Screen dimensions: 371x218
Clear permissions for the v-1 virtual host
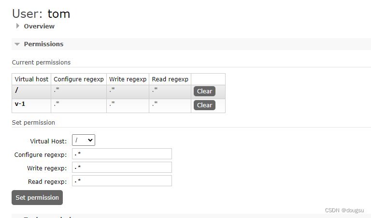204,105
